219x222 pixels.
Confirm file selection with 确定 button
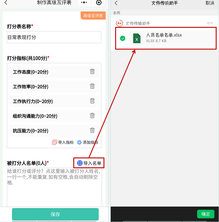tap(206, 214)
